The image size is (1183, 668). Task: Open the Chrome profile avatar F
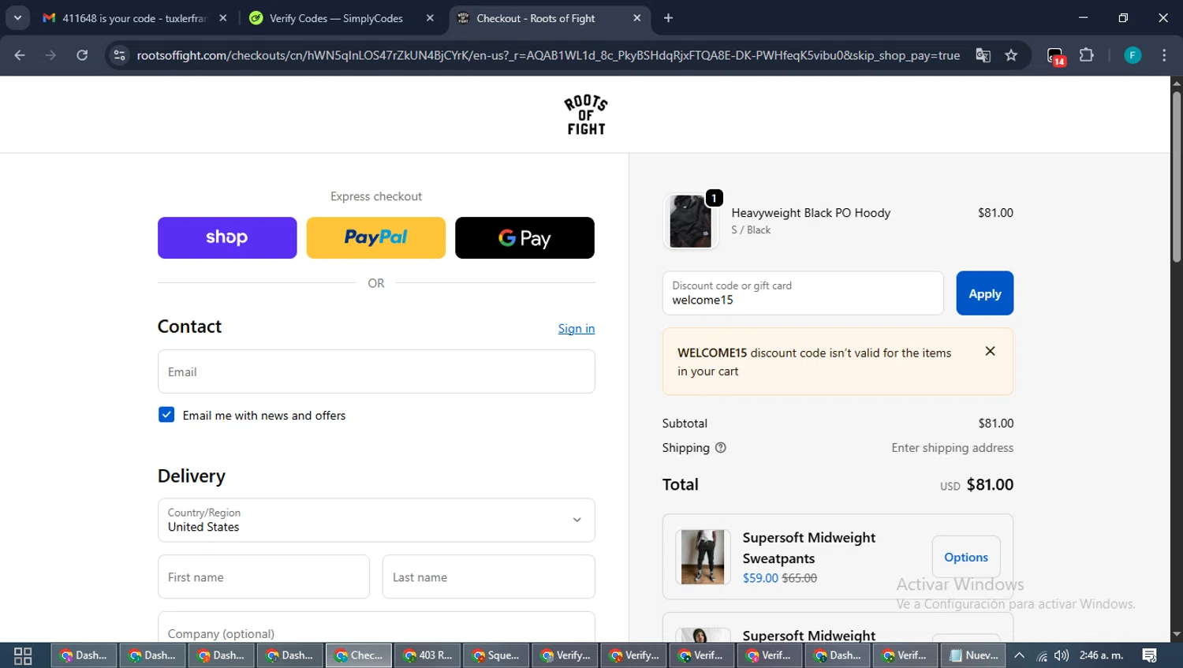[1133, 55]
